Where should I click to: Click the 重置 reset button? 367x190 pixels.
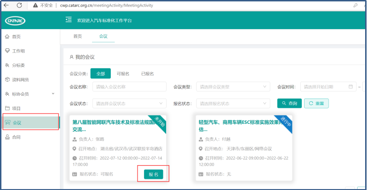[x=316, y=103]
